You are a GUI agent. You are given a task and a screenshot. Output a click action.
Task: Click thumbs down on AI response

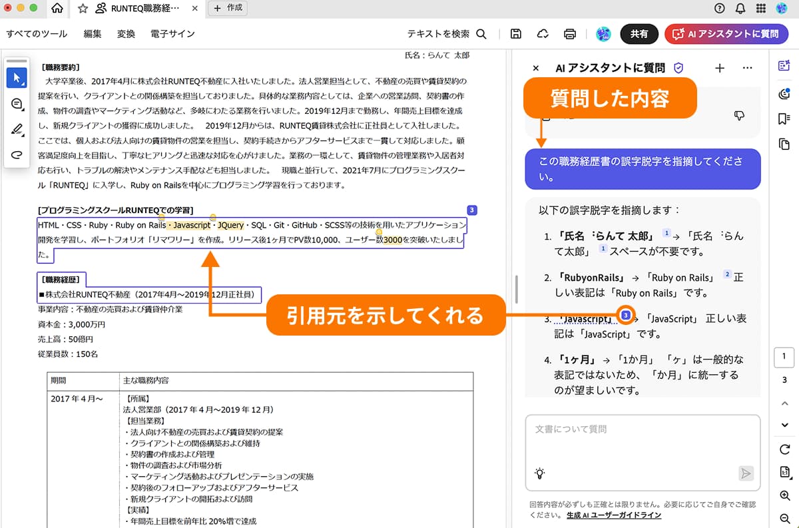(738, 116)
